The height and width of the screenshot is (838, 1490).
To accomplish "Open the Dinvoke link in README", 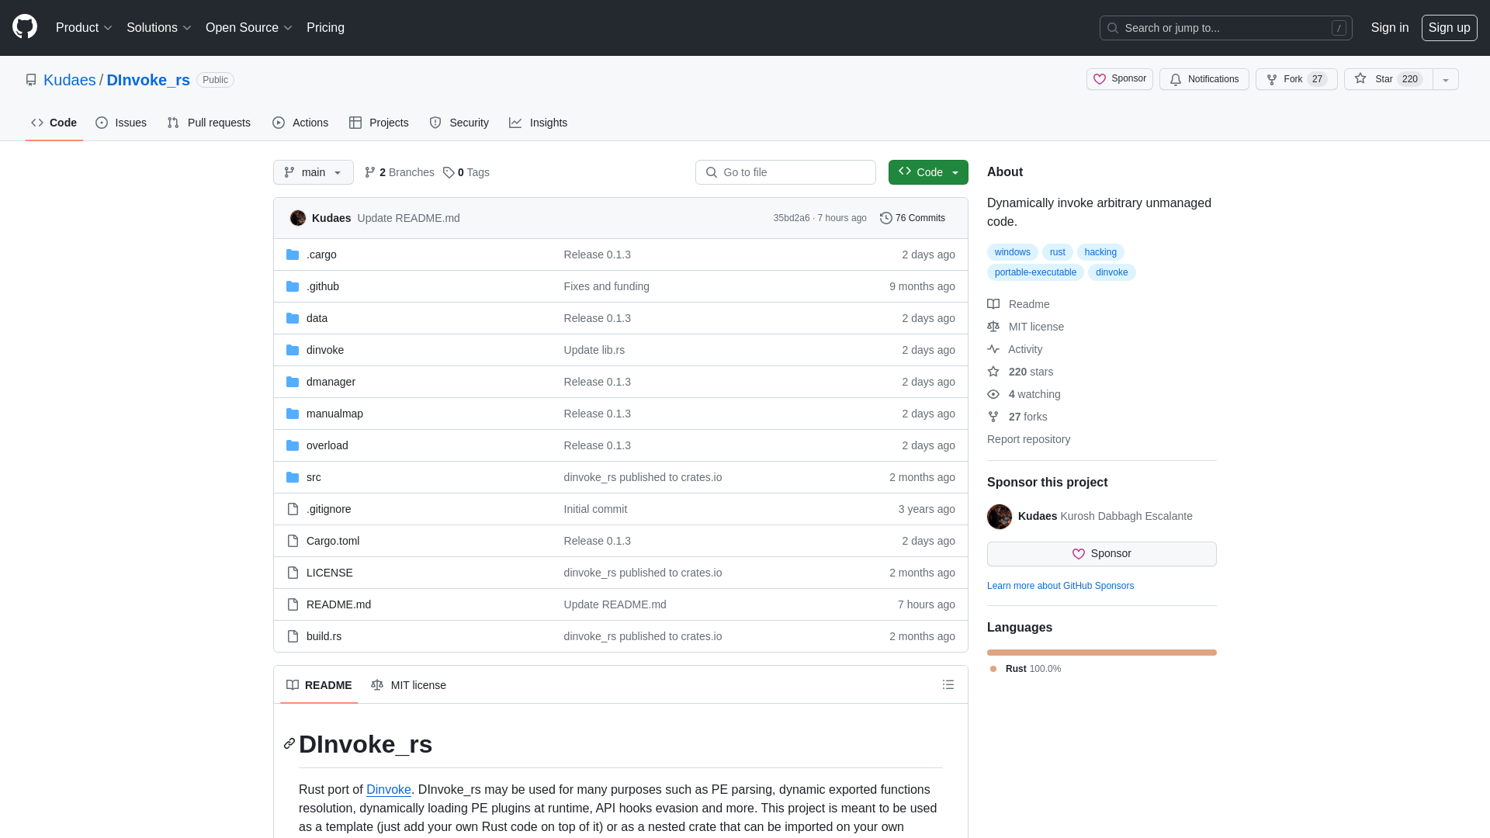I will tap(388, 790).
